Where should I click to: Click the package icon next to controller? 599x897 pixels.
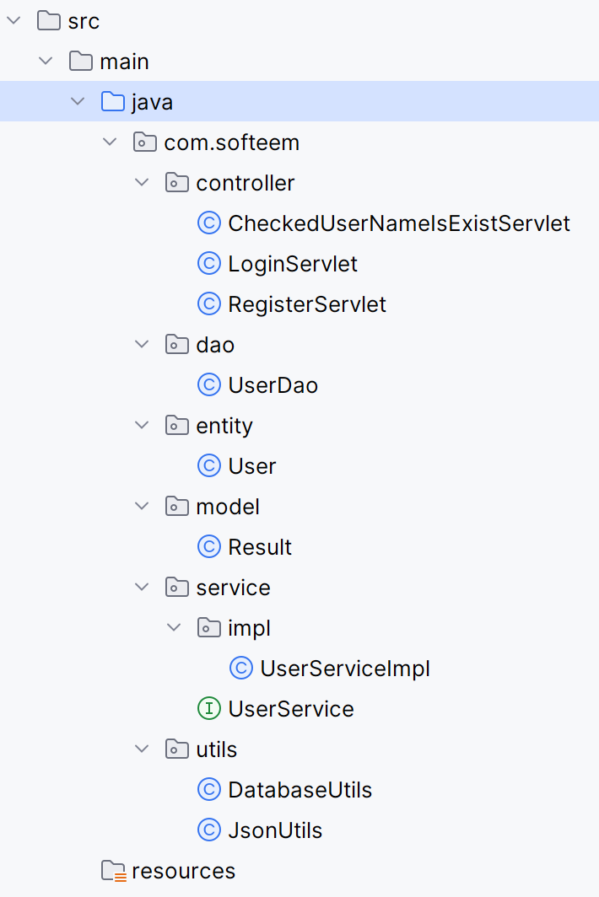pyautogui.click(x=176, y=182)
